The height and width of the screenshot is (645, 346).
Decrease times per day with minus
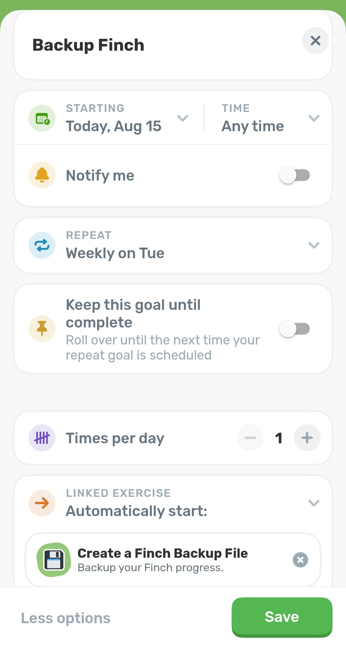(250, 438)
